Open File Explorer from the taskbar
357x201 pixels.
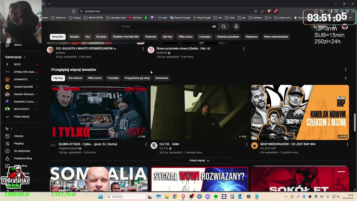(x=167, y=197)
